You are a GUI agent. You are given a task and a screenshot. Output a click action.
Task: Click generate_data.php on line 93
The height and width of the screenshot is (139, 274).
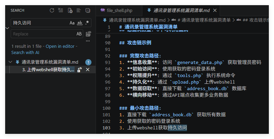point(200,62)
